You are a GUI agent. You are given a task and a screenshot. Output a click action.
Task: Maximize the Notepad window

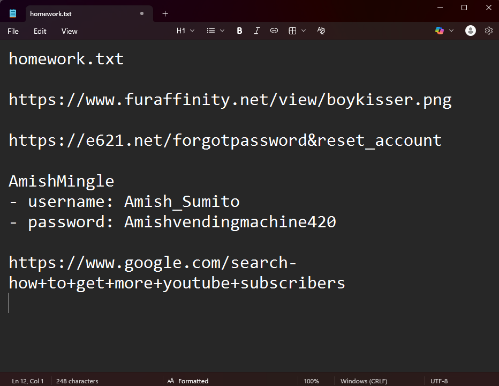coord(464,8)
